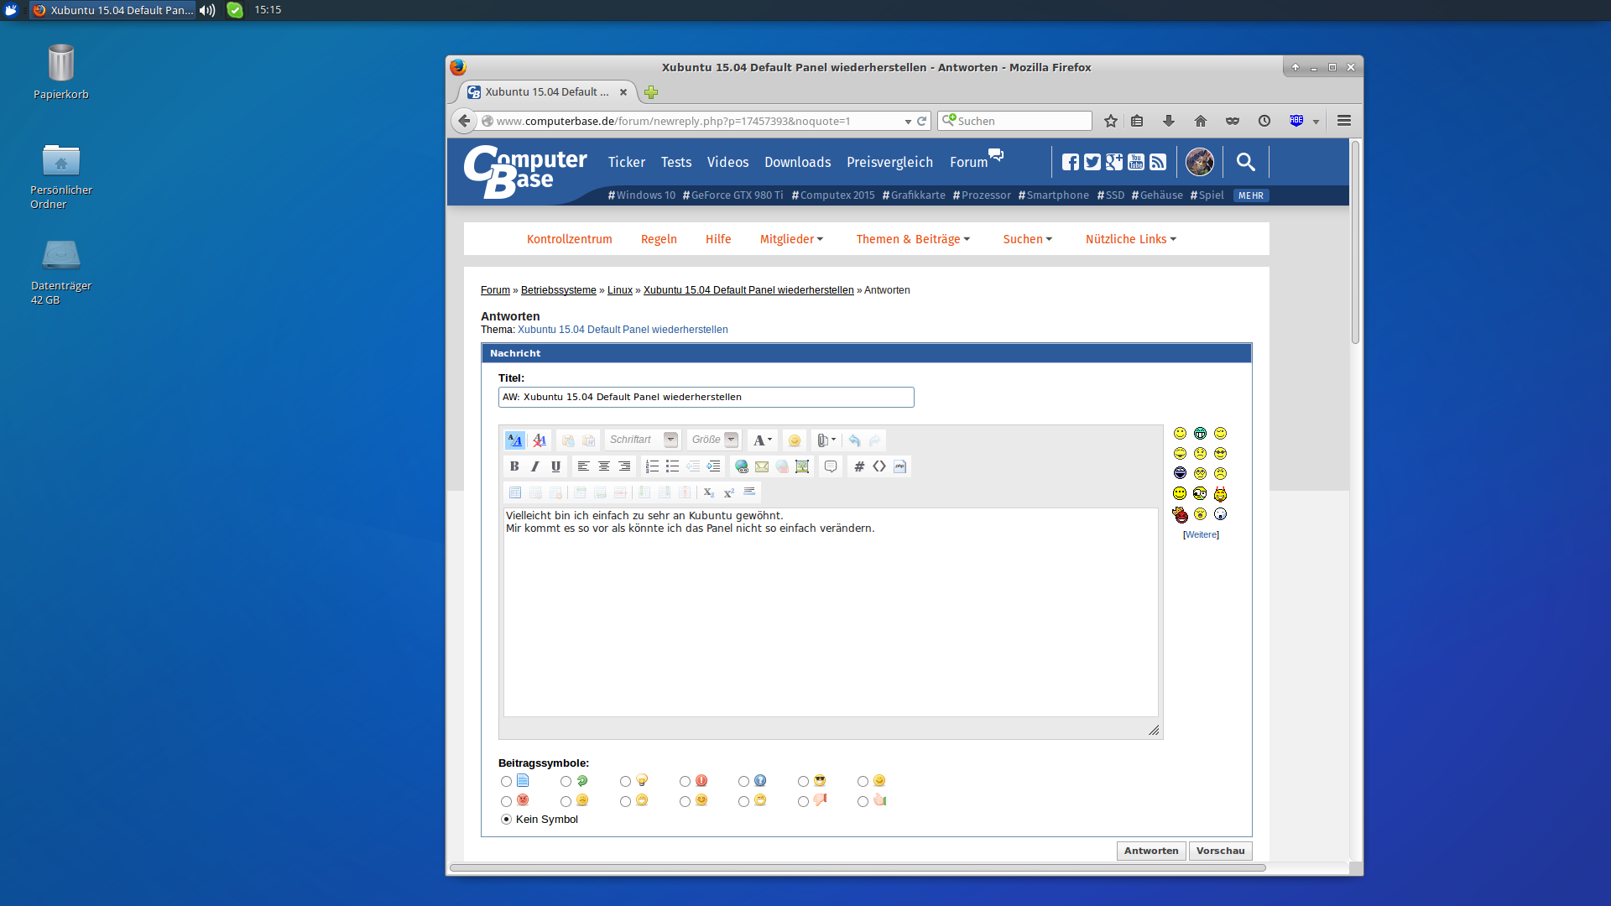Click the Antworten submit button
The image size is (1611, 906).
(1150, 851)
